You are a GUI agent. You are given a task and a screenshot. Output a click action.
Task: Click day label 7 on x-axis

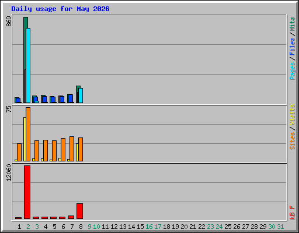[x=72, y=227]
